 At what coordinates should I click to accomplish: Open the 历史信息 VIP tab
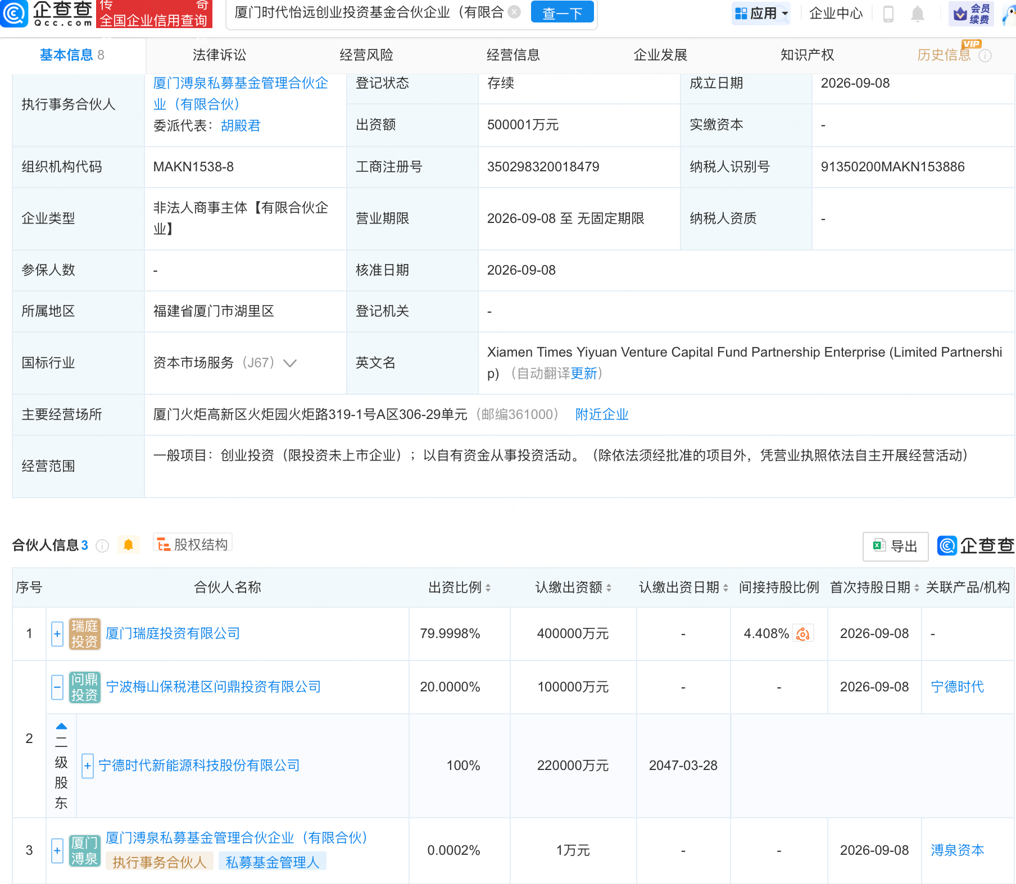(x=944, y=55)
